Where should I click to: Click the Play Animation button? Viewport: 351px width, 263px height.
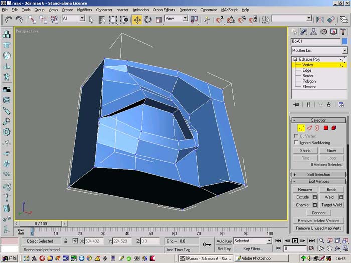[295, 241]
